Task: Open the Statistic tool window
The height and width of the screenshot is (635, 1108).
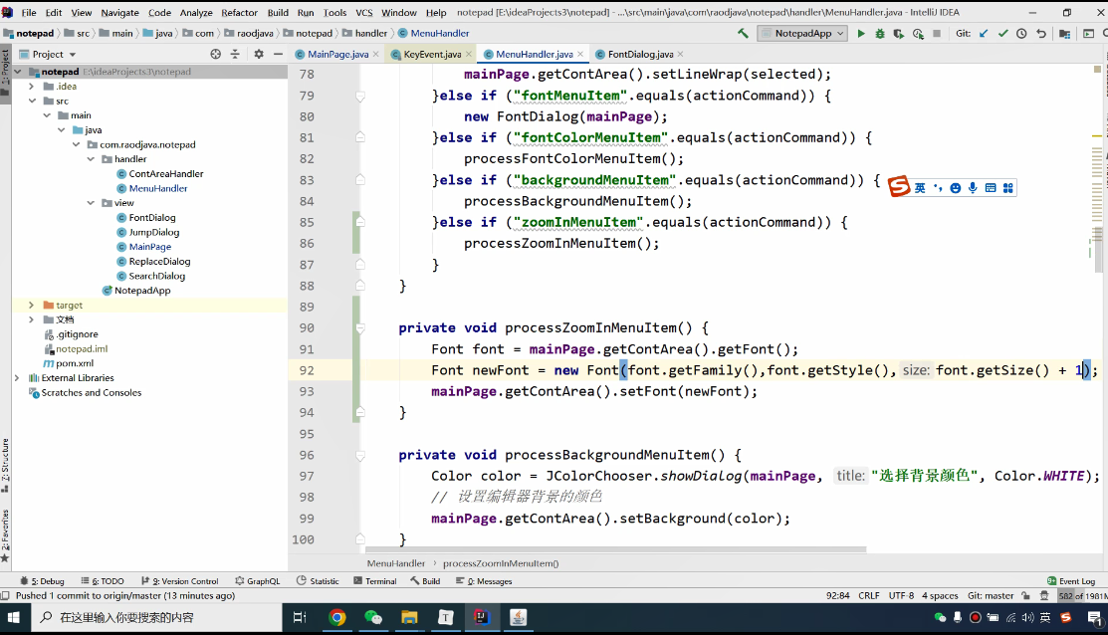Action: pos(318,581)
